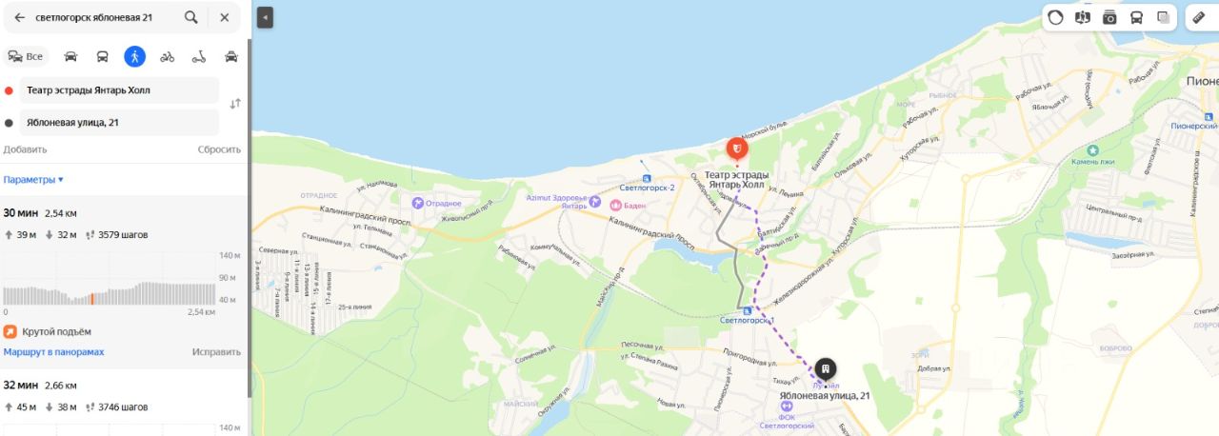Choose the bicycle route mode
The image size is (1219, 436).
168,56
